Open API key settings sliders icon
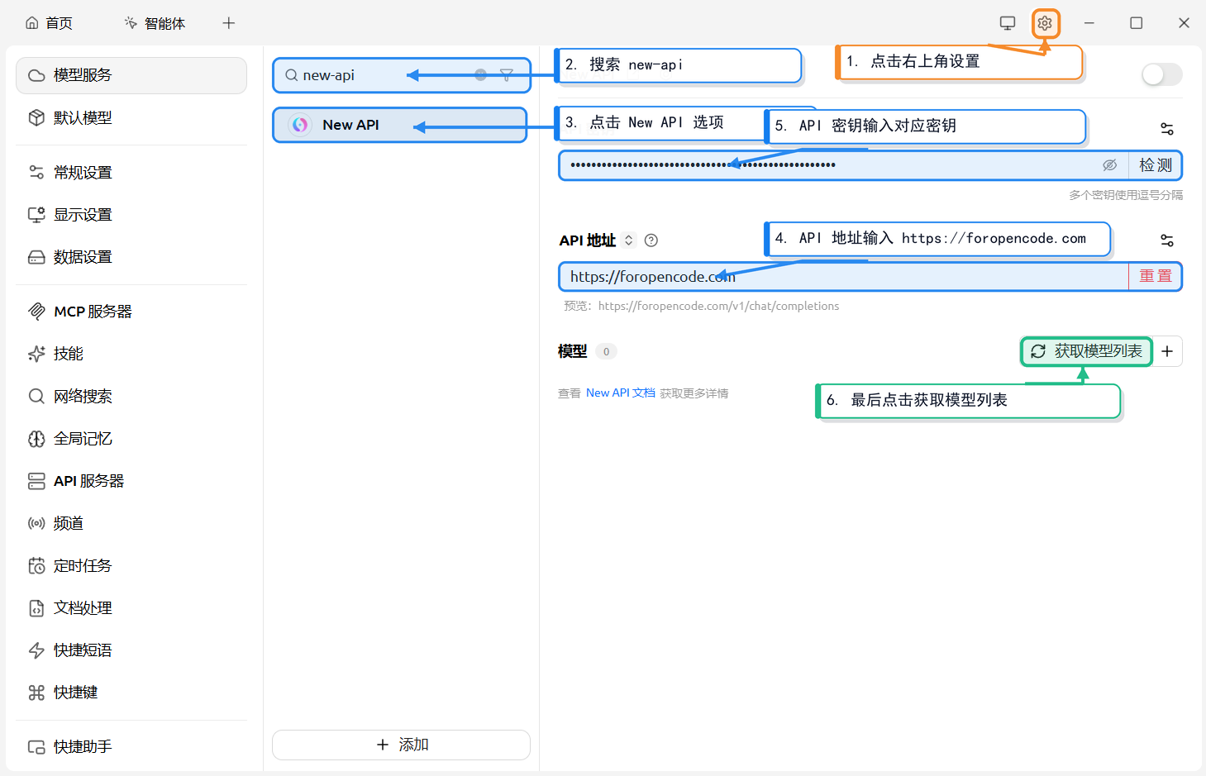 [1167, 129]
